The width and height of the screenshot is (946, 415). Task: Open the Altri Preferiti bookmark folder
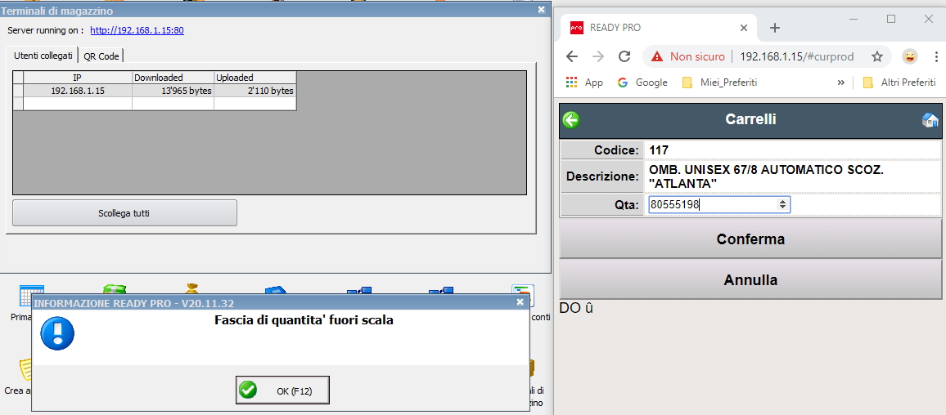click(899, 83)
